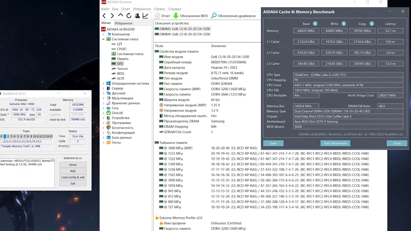The image size is (411, 231).
Task: Collapse the Системная плата tree node
Action: tap(104, 39)
